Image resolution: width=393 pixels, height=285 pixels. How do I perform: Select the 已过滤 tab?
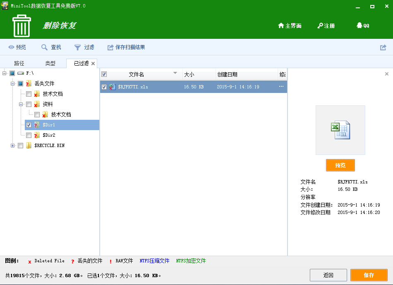click(x=81, y=63)
